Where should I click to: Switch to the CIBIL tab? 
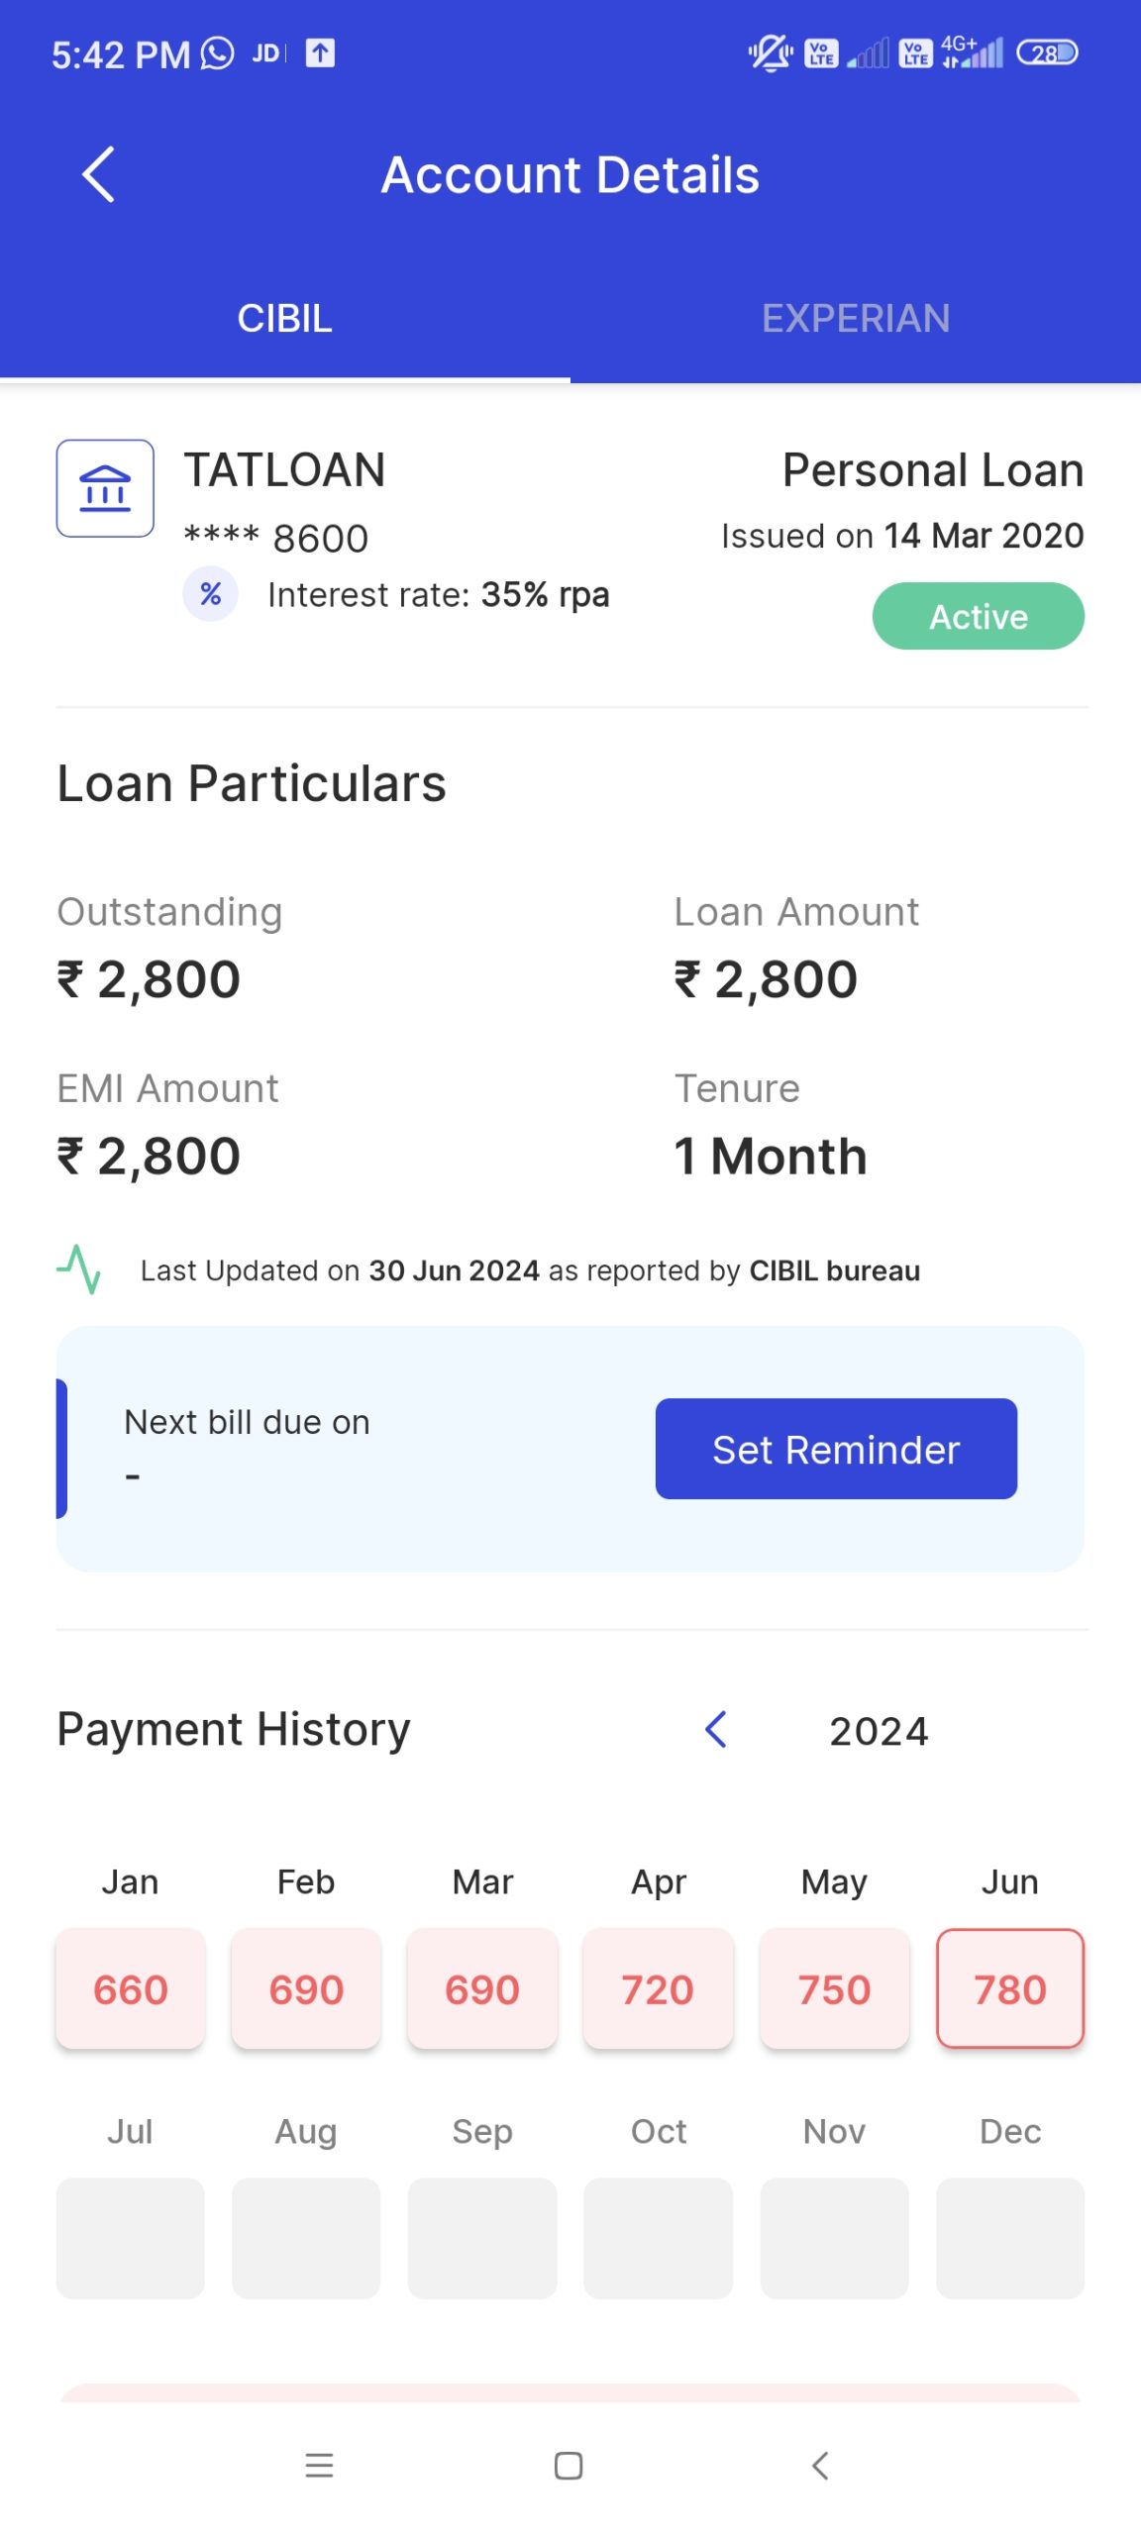click(x=285, y=319)
